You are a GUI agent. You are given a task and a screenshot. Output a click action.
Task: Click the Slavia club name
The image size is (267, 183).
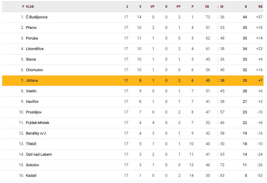point(31,59)
